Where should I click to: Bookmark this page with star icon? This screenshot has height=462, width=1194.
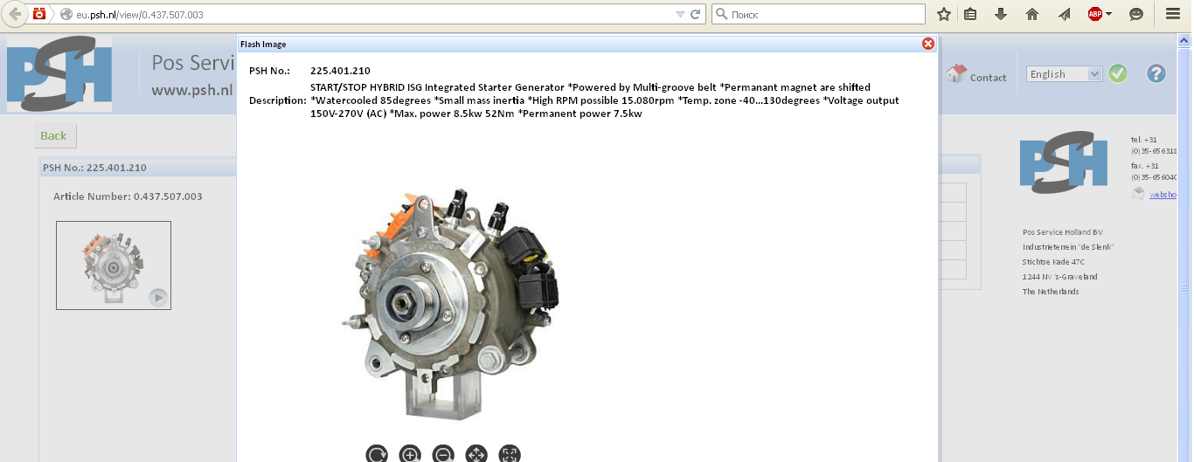point(944,14)
